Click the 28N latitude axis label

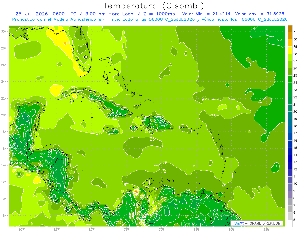pos(4,48)
